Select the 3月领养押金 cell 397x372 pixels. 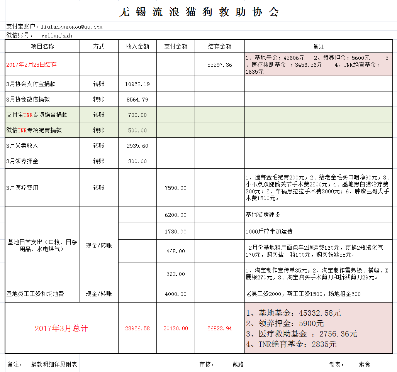tap(42, 161)
